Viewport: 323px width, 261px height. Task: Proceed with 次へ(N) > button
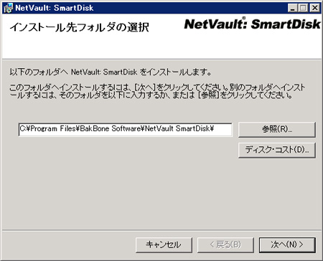[x=287, y=245]
